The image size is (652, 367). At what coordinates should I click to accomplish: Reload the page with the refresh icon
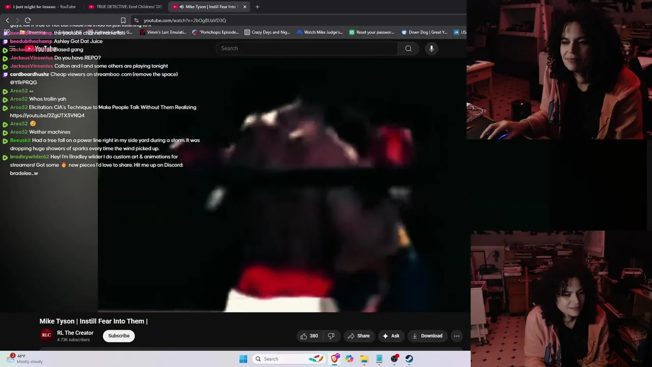pos(28,20)
